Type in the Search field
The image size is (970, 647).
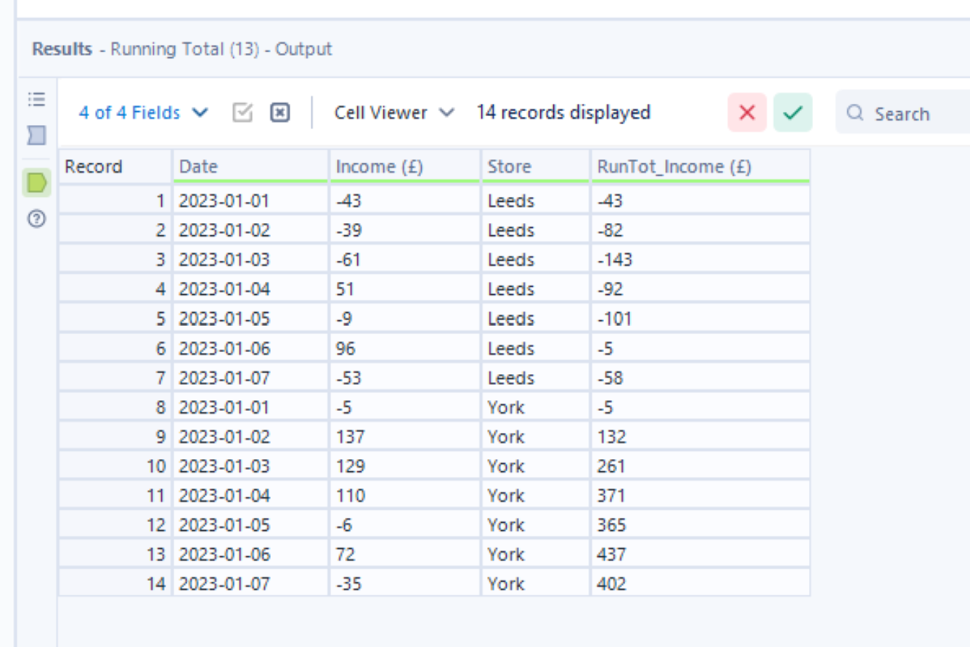[x=918, y=113]
